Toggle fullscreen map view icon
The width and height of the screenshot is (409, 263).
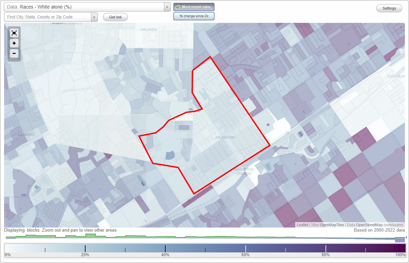(x=14, y=33)
